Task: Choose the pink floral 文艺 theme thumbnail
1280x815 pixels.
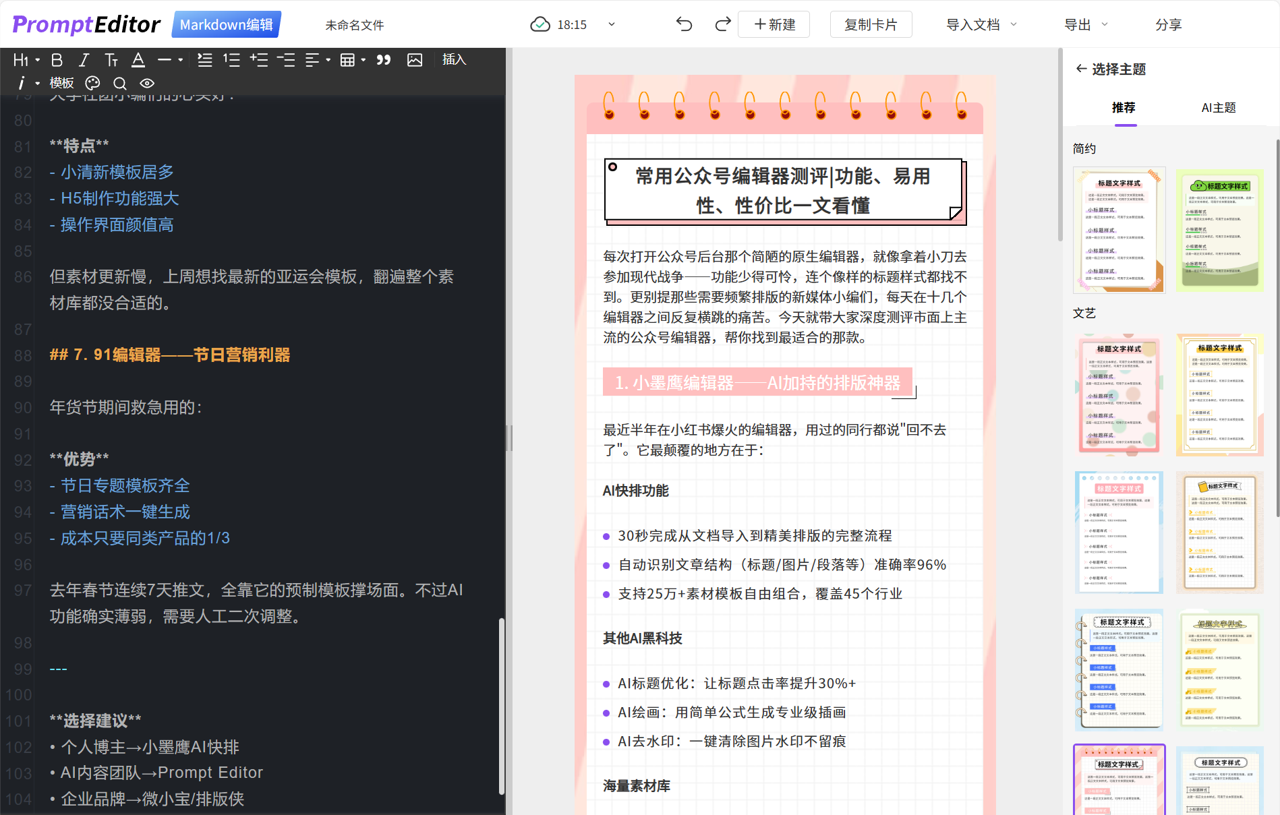Action: click(1119, 395)
